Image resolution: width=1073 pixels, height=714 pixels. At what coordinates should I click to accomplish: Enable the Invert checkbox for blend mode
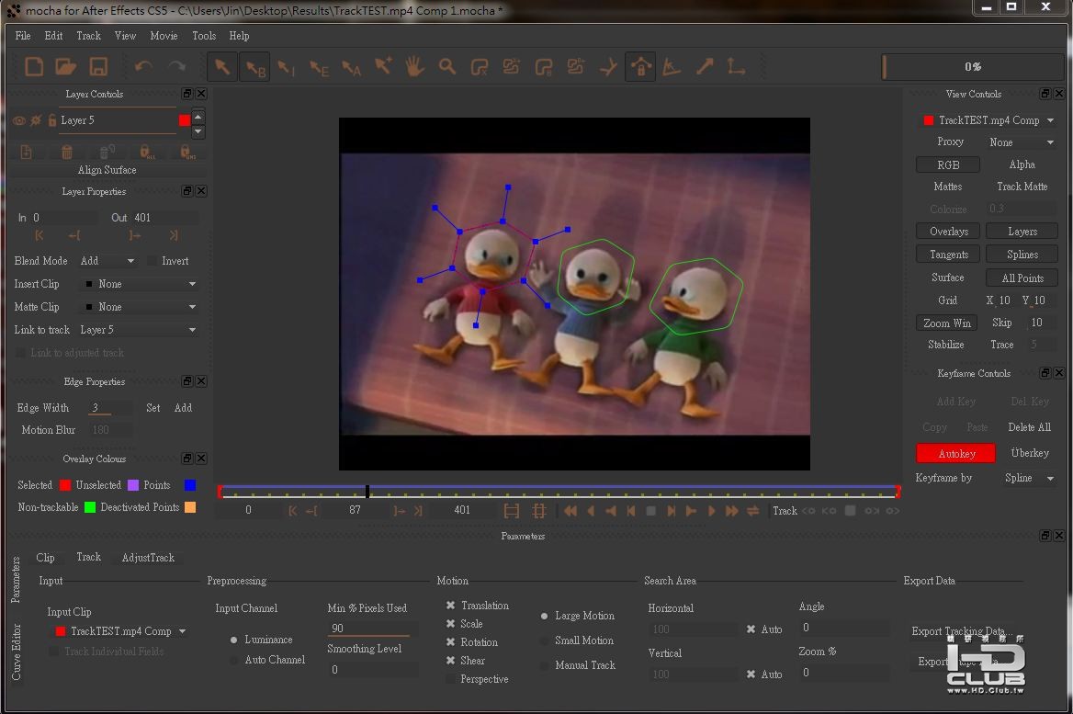[x=152, y=261]
